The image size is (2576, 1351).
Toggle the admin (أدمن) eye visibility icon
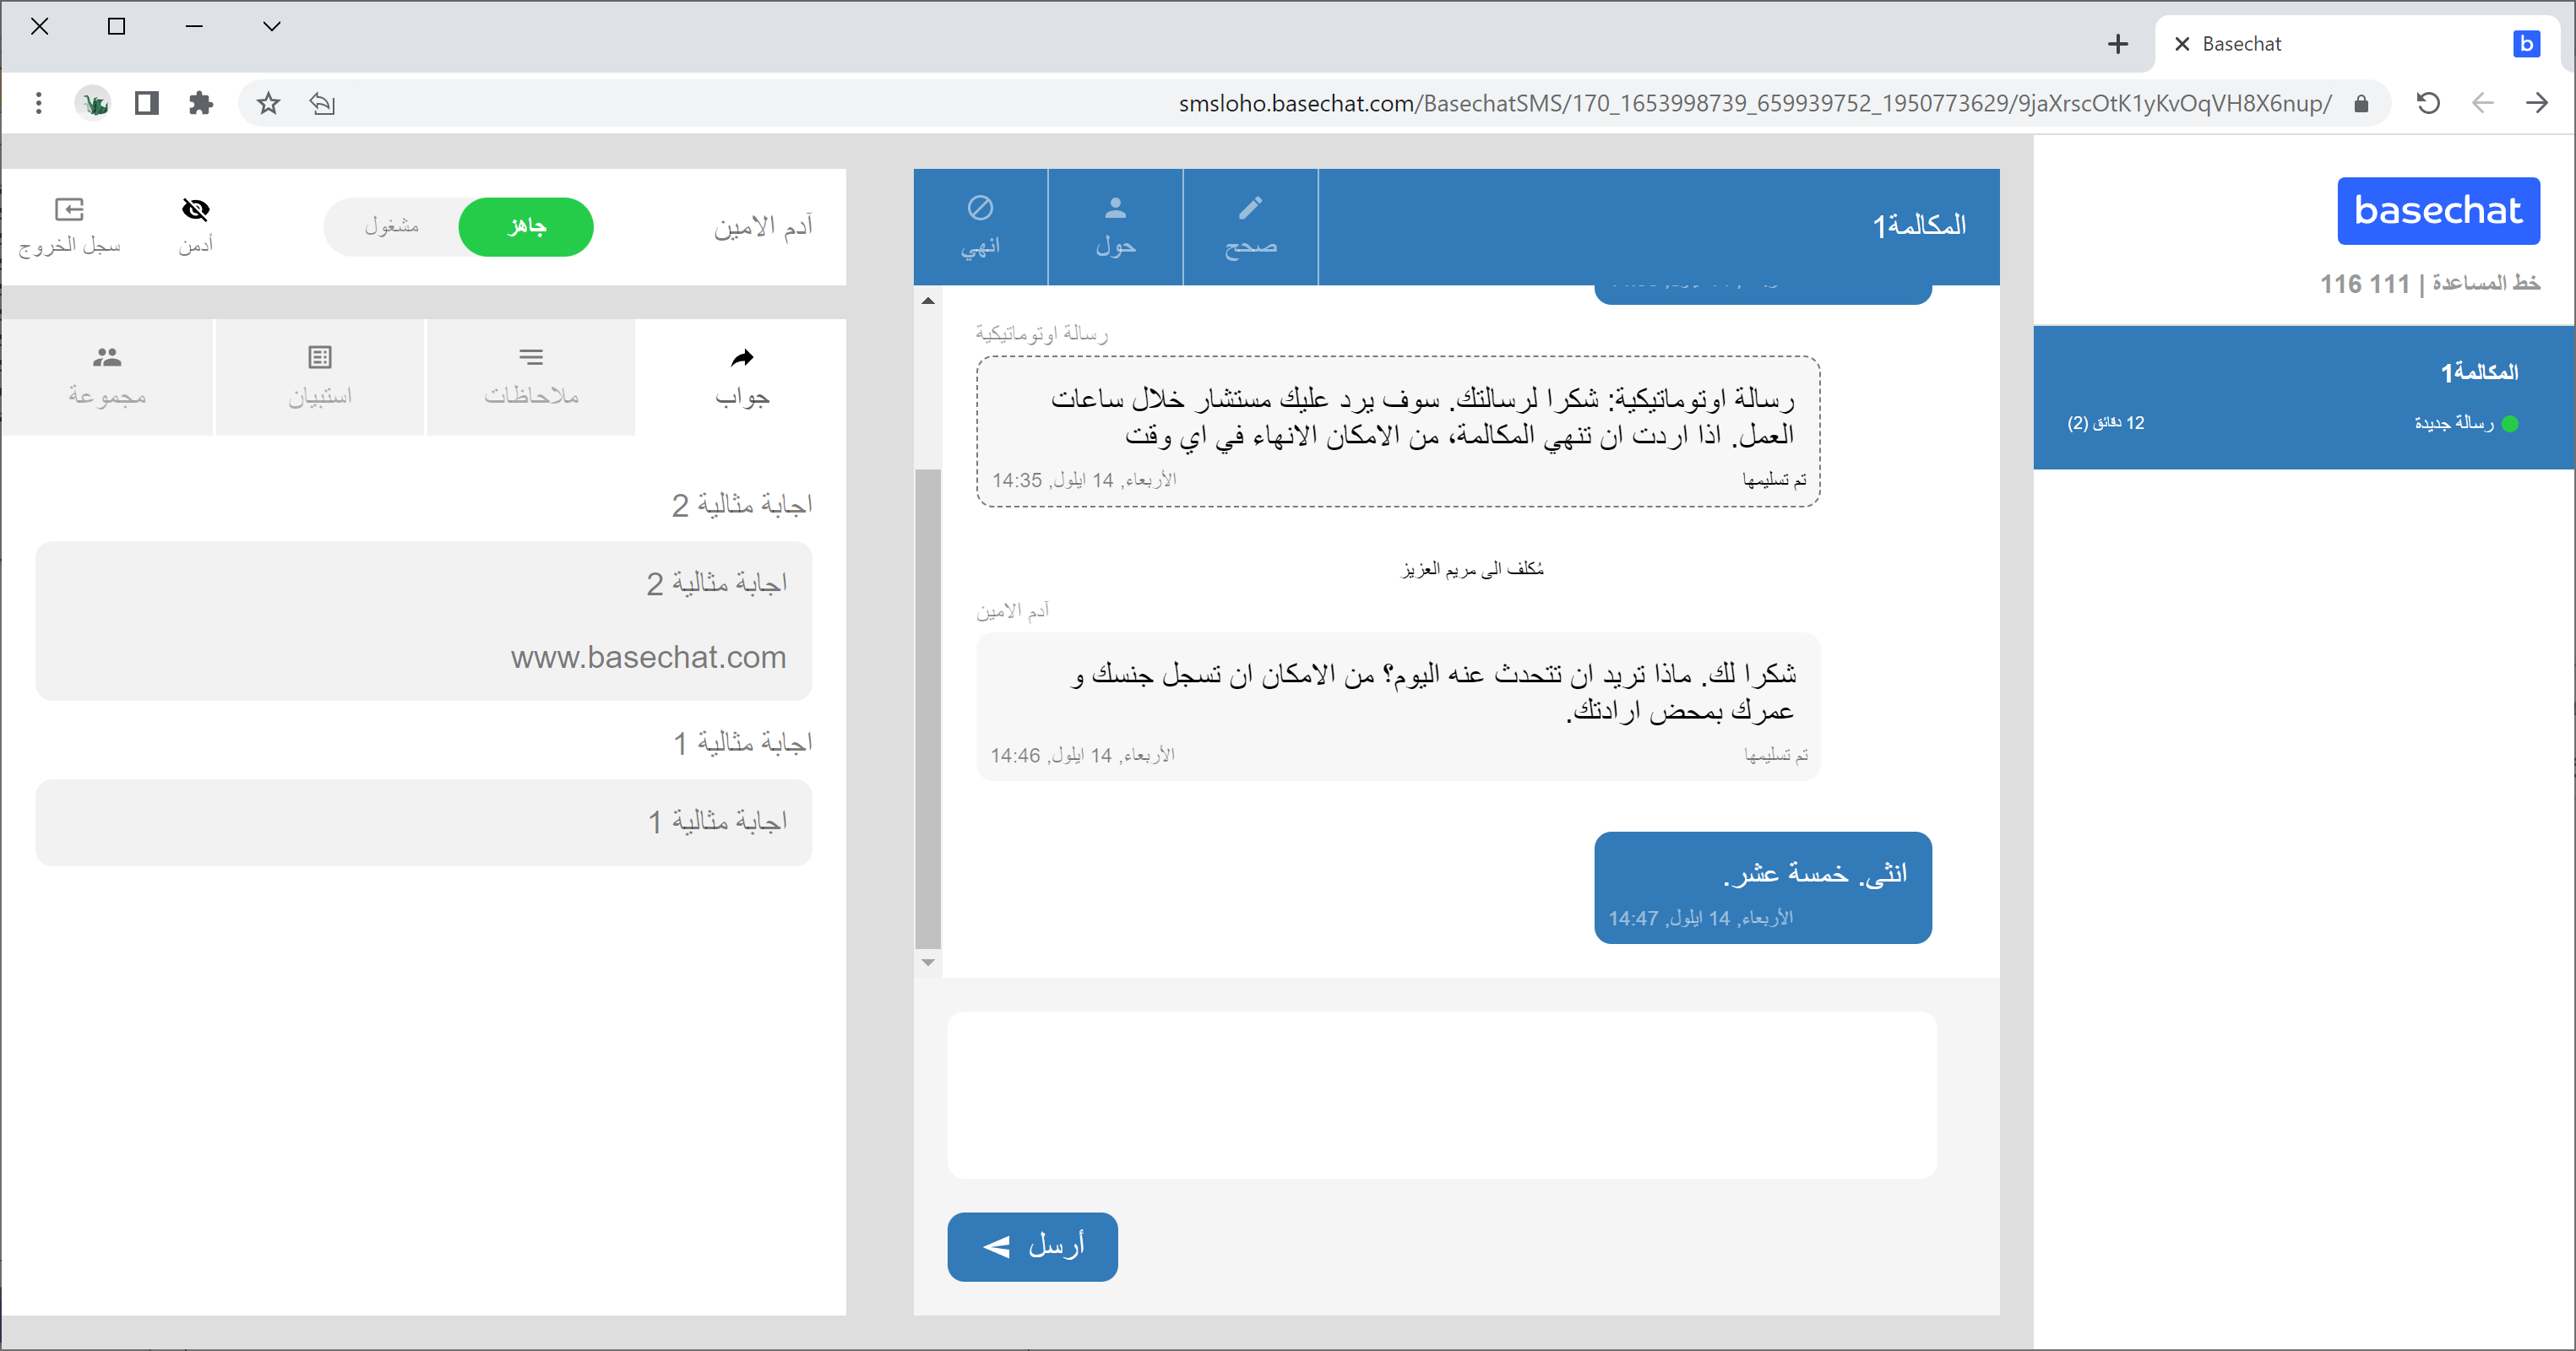[x=195, y=209]
